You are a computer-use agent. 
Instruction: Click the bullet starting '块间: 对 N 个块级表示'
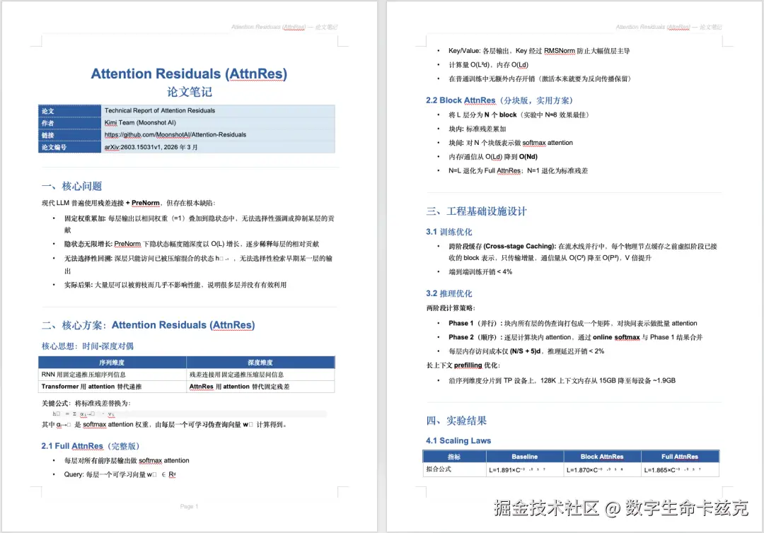pos(511,143)
